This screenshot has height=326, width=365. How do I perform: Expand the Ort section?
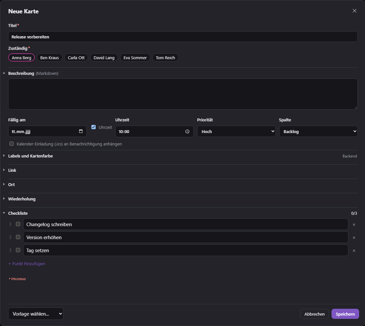(4, 184)
